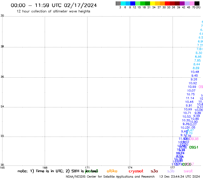This screenshot has height=179, width=203.
Task: Click the green '0951' time label
Action: (194, 147)
